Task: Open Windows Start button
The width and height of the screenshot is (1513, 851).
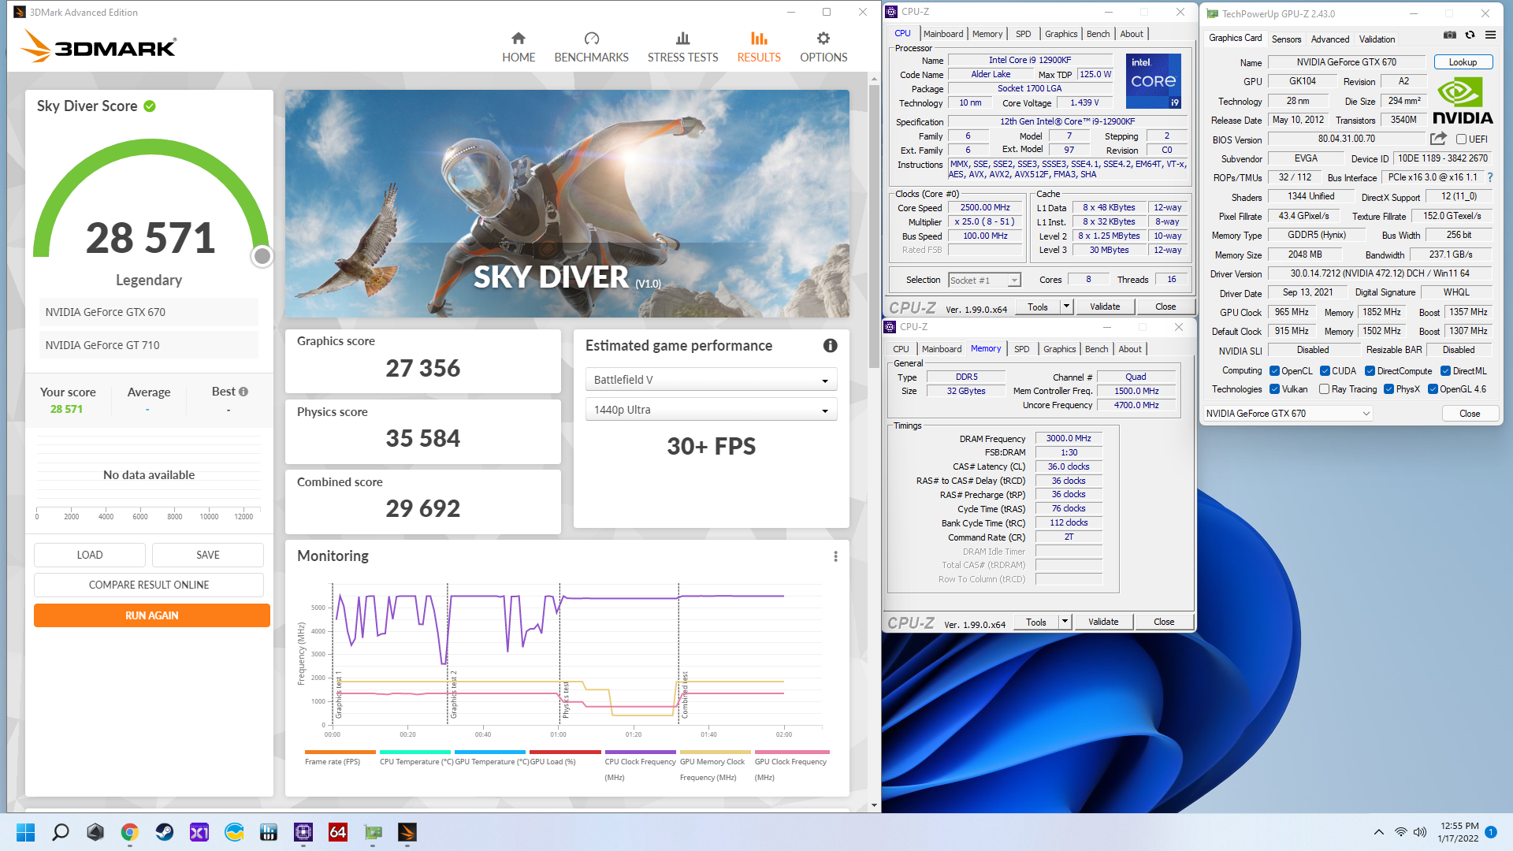Action: (26, 832)
